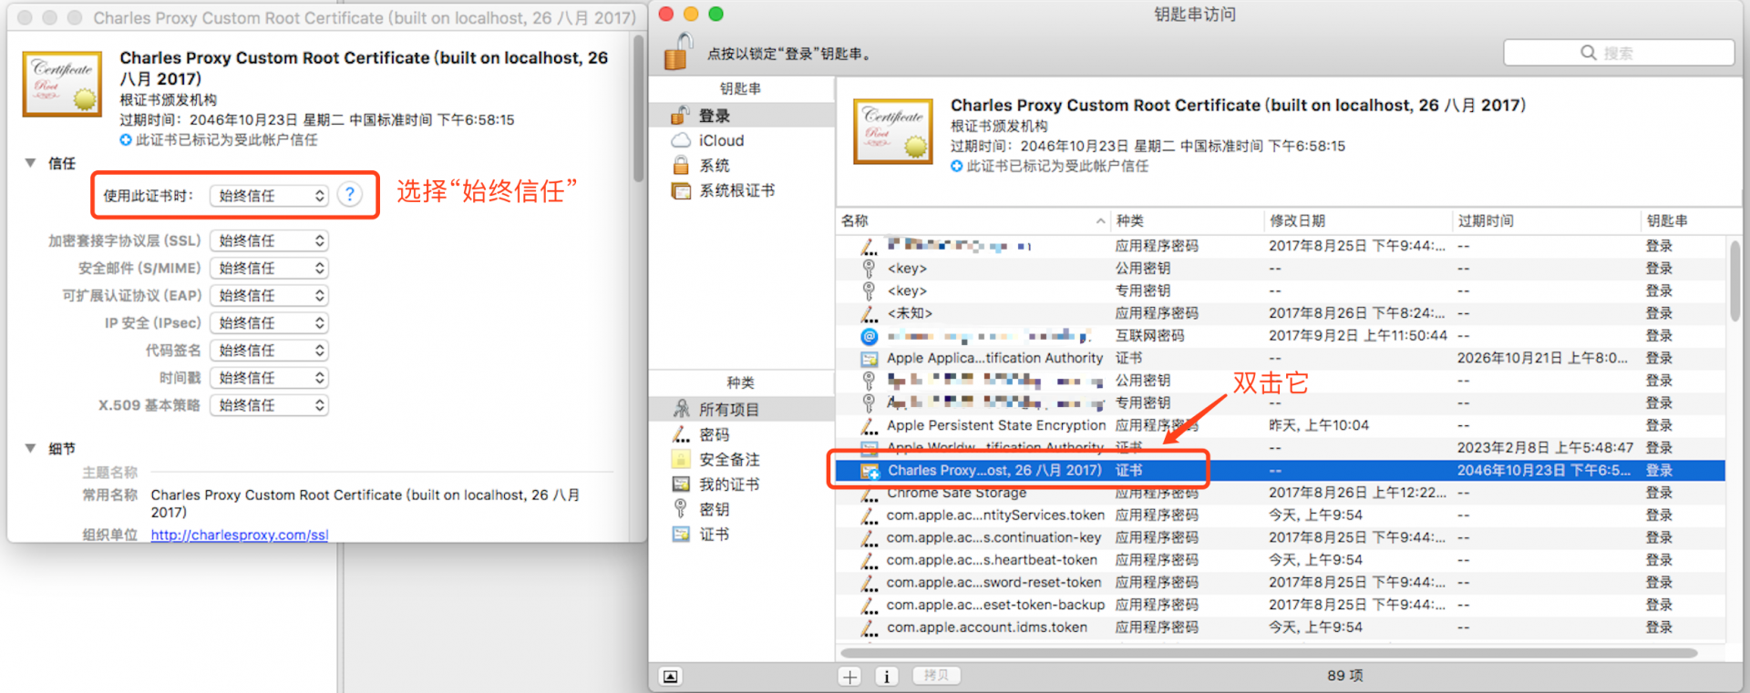Viewport: 1750px width, 693px height.
Task: Select com.apple.ac...ntityServices.token row
Action: (x=1281, y=515)
